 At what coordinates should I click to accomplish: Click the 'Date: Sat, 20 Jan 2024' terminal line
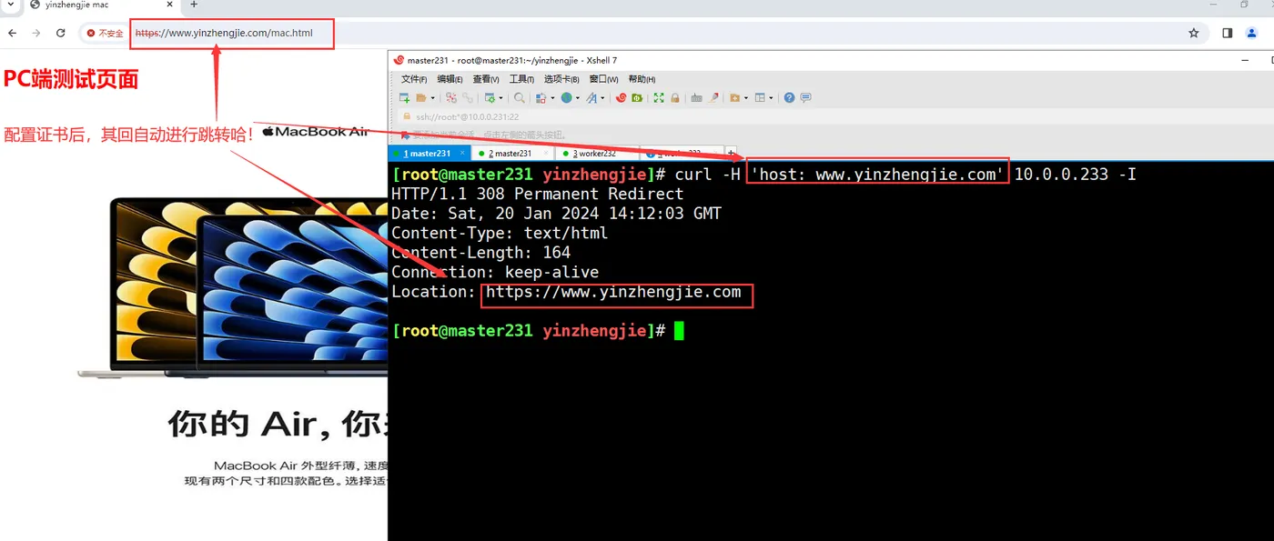556,214
